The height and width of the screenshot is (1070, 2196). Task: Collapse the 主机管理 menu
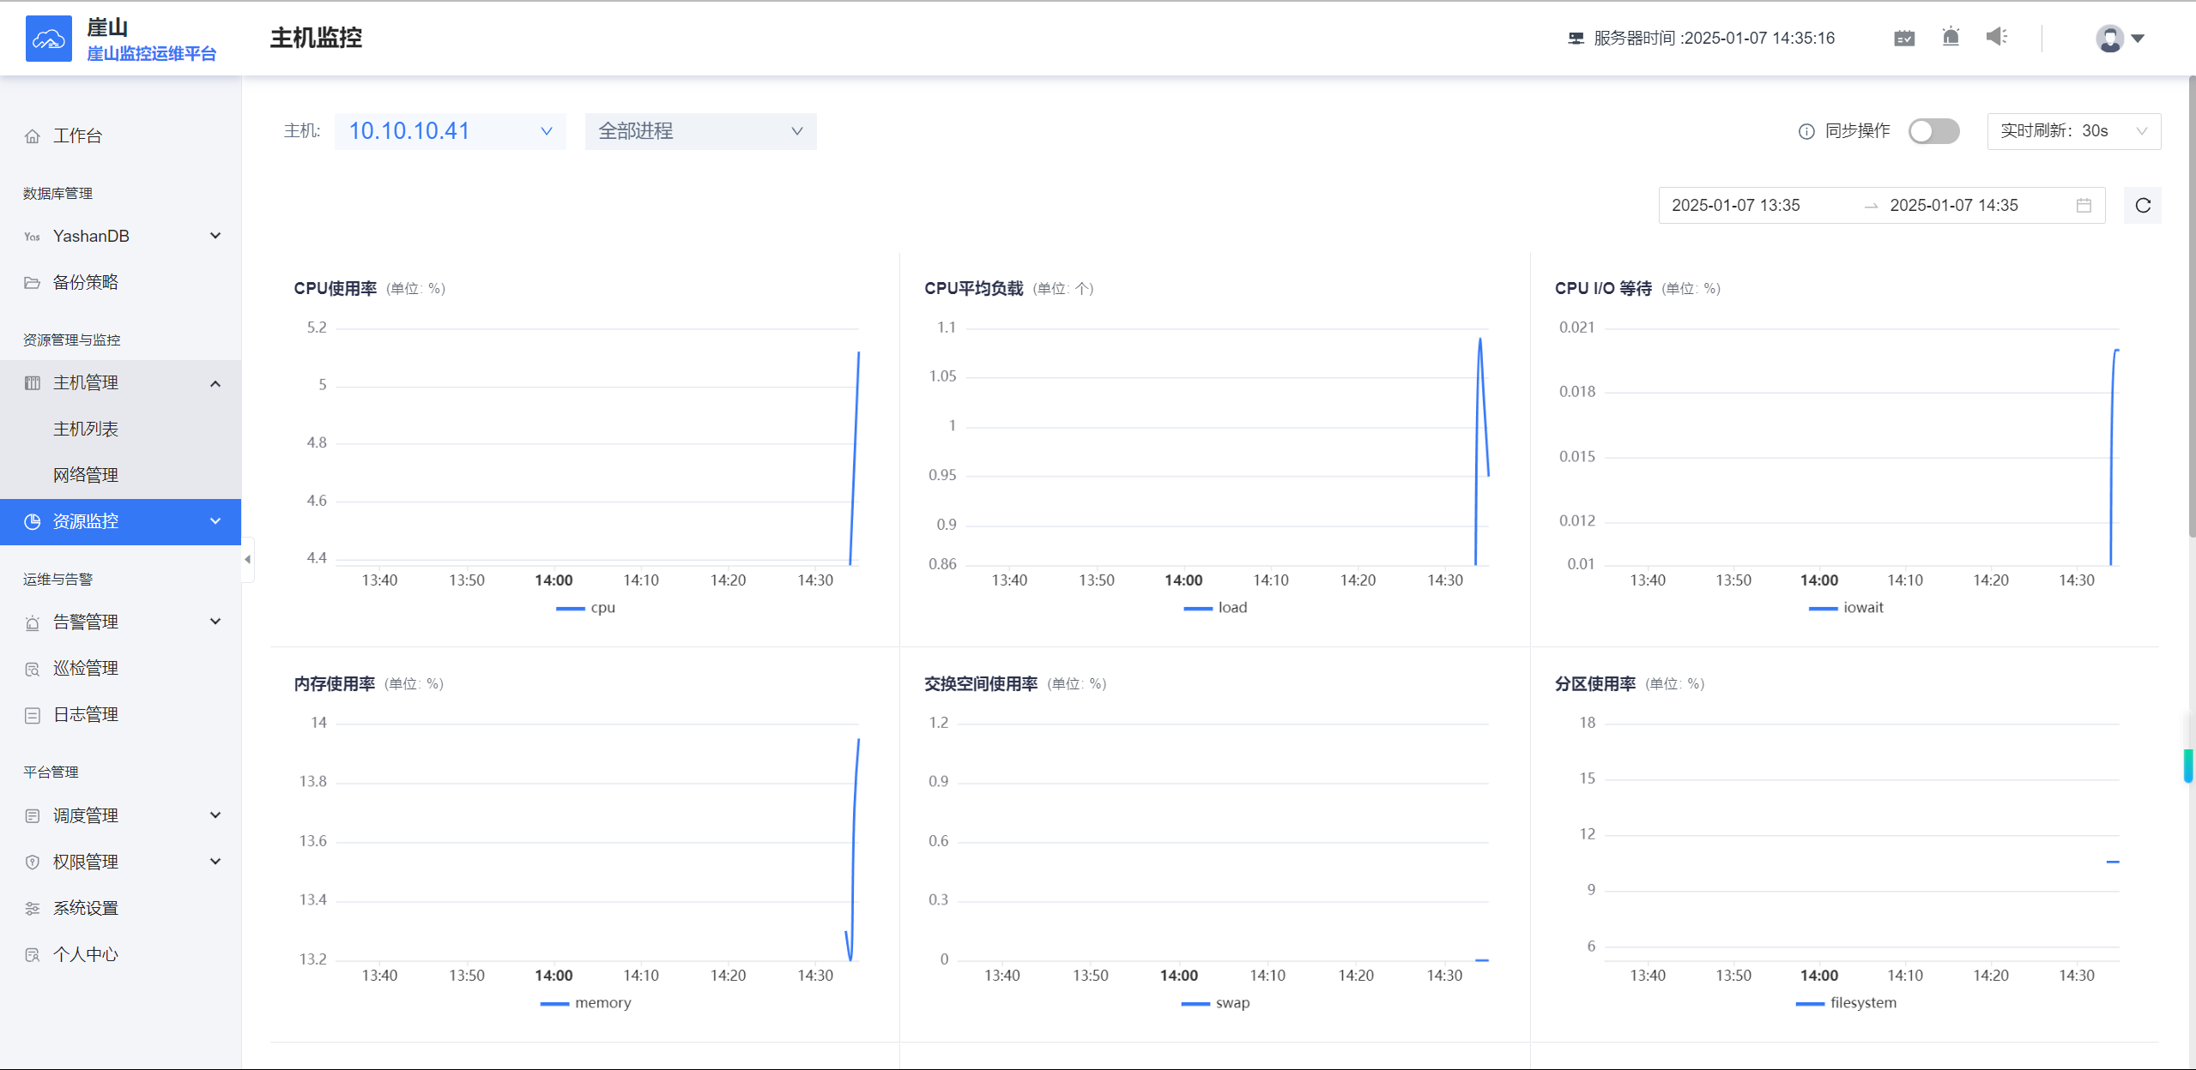(x=120, y=383)
